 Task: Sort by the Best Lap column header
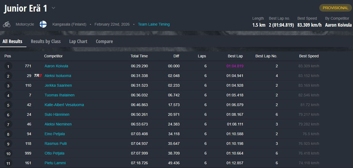[235, 56]
